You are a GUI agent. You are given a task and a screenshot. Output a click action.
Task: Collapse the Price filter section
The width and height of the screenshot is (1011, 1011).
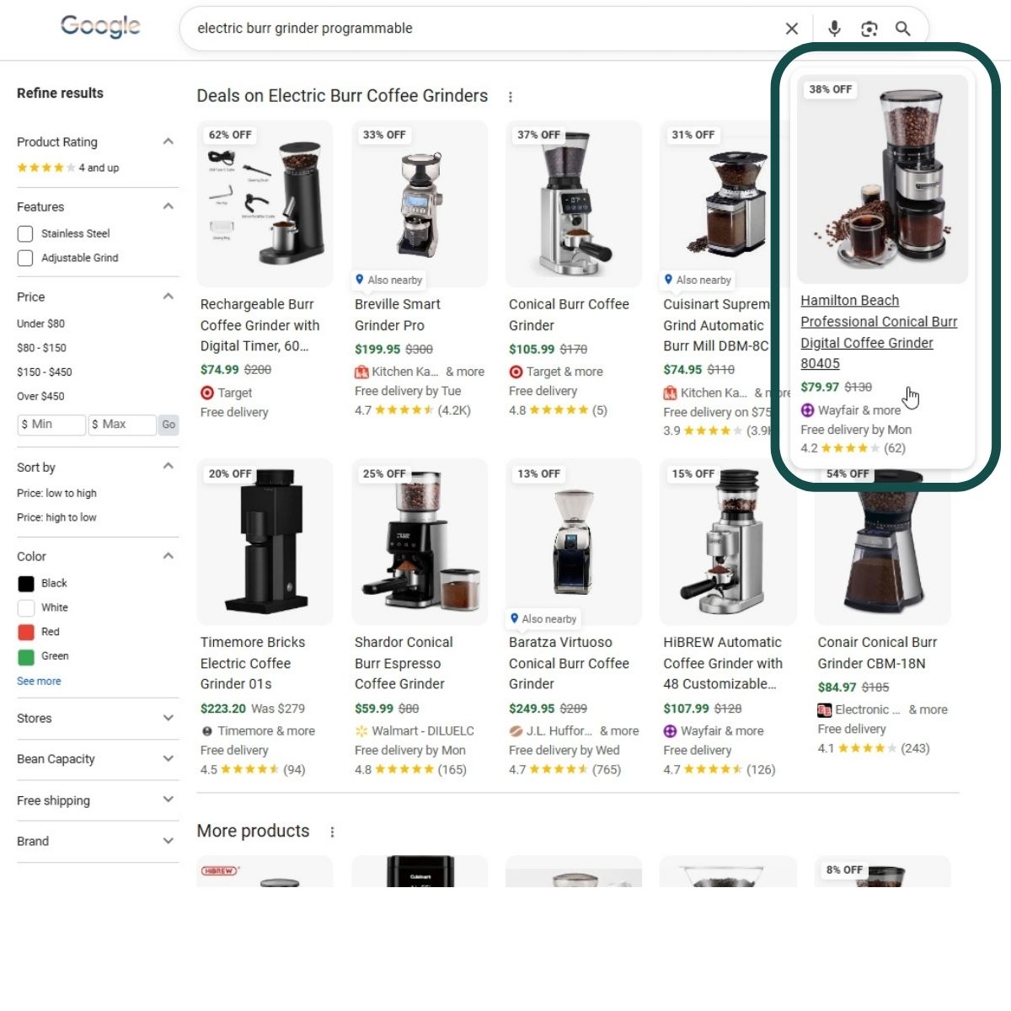tap(168, 297)
